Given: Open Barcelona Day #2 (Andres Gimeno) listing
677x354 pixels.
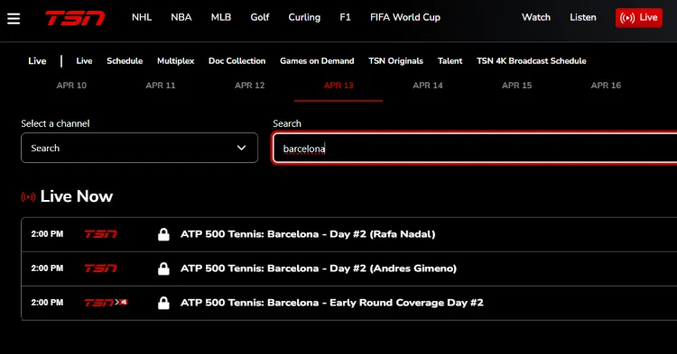Looking at the screenshot, I should coord(319,268).
